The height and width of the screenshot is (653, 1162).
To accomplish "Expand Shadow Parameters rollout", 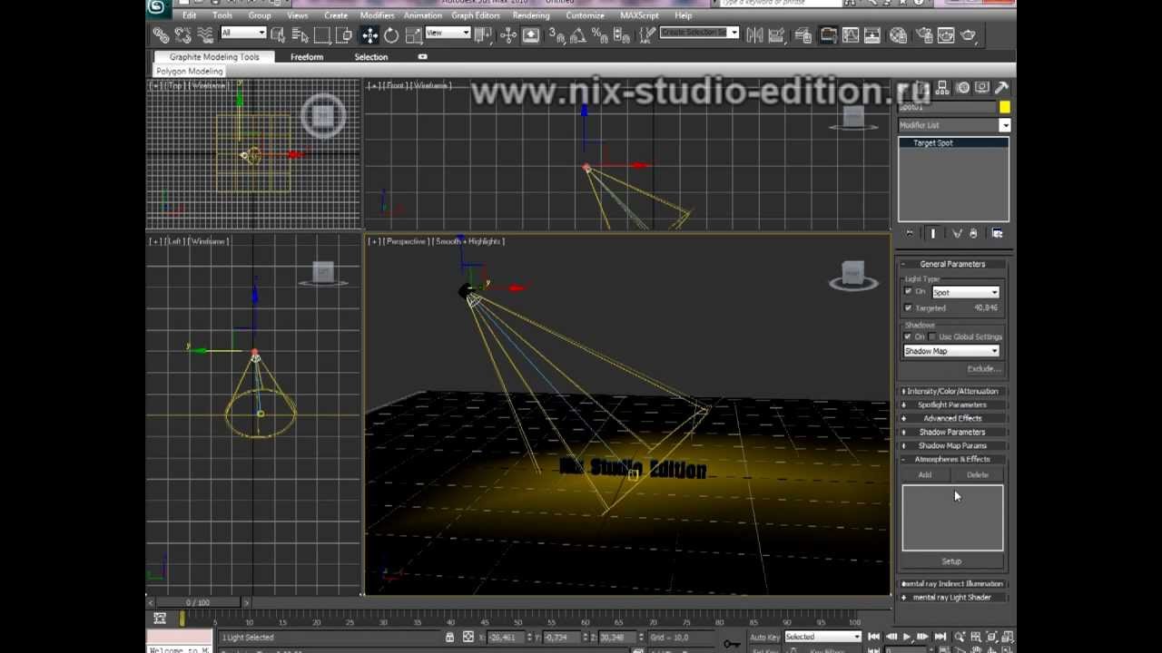I will coord(952,432).
